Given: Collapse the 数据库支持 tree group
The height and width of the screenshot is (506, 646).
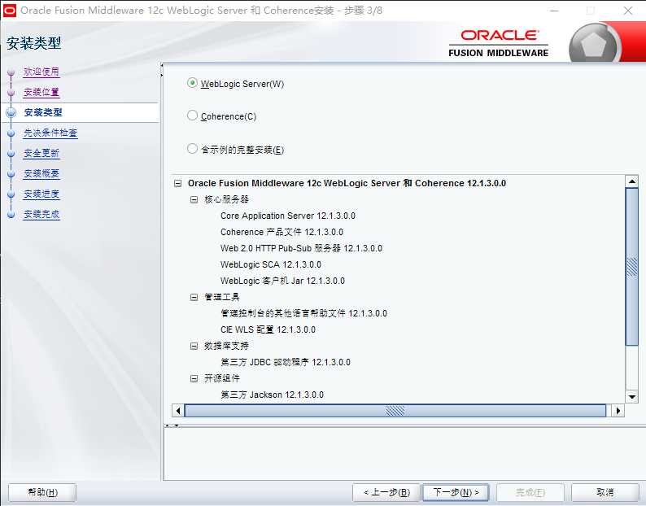Looking at the screenshot, I should 194,346.
